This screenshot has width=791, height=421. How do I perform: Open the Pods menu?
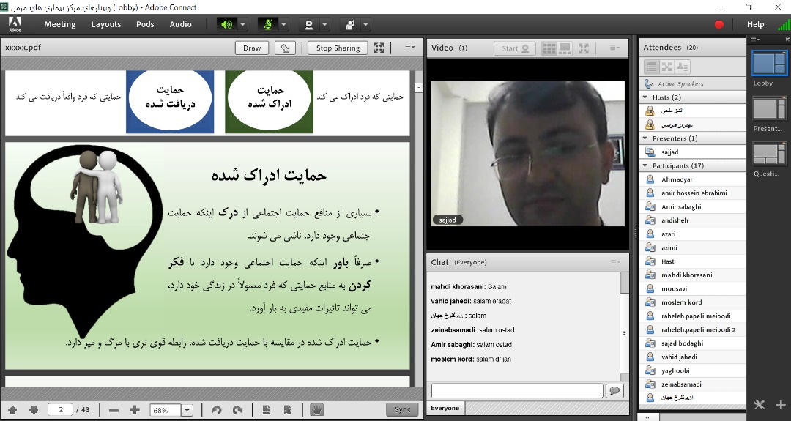coord(145,24)
